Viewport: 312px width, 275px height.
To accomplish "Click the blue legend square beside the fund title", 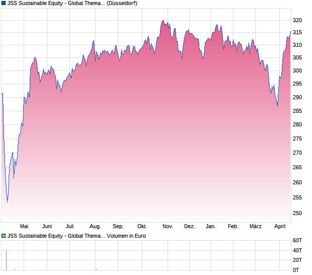I will 4,3.
